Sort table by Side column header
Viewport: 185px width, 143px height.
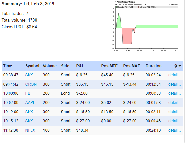pyautogui.click(x=65, y=66)
